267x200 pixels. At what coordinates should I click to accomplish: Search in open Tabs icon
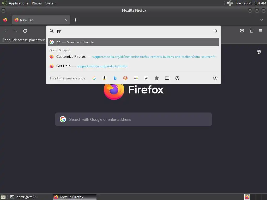[x=167, y=78]
